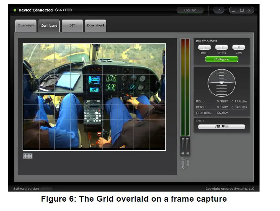This screenshot has height=211, width=280.
Task: Select the Configure tab
Action: (49, 26)
